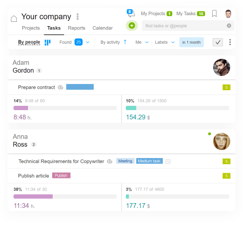Switch to the kanban board view icon
The height and width of the screenshot is (243, 243).
pos(47,42)
